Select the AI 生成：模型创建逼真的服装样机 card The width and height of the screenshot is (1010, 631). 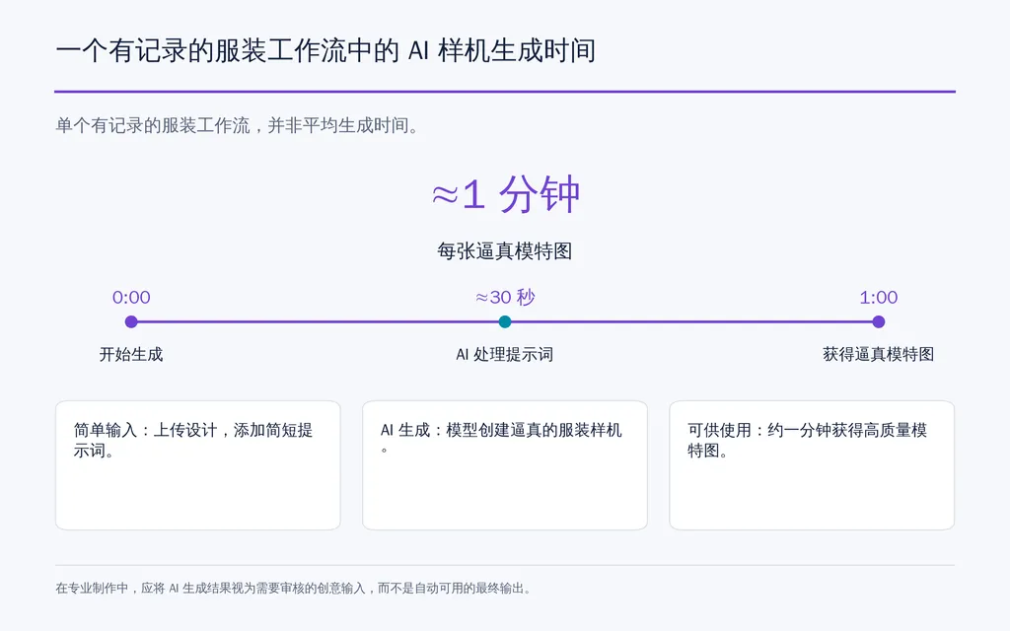coord(505,465)
